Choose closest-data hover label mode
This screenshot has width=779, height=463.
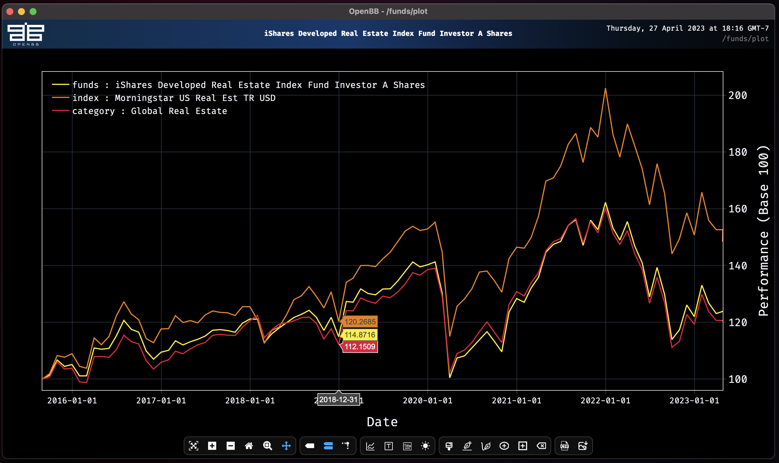310,446
